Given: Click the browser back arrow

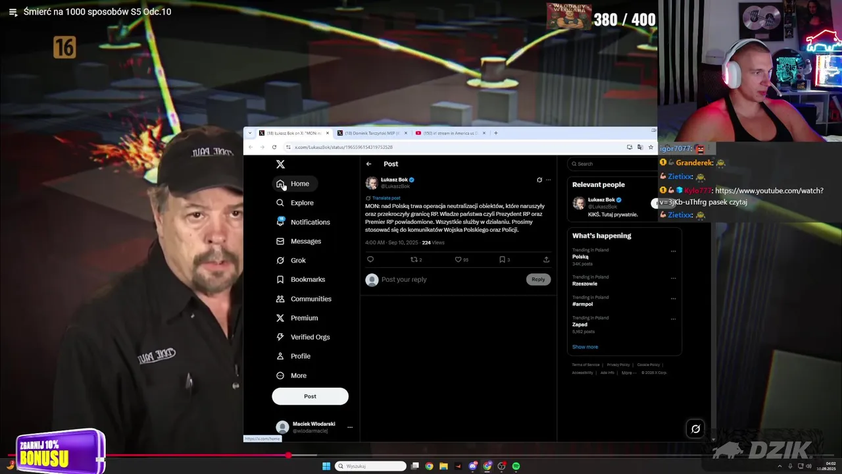Looking at the screenshot, I should (x=251, y=147).
